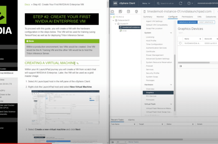218x144 pixels.
Task: Click the expand panel icon at bottom left
Action: tap(112, 142)
